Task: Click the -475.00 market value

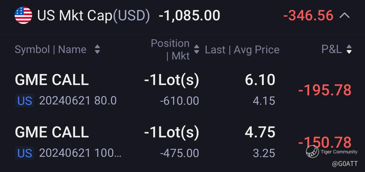Action: [179, 153]
